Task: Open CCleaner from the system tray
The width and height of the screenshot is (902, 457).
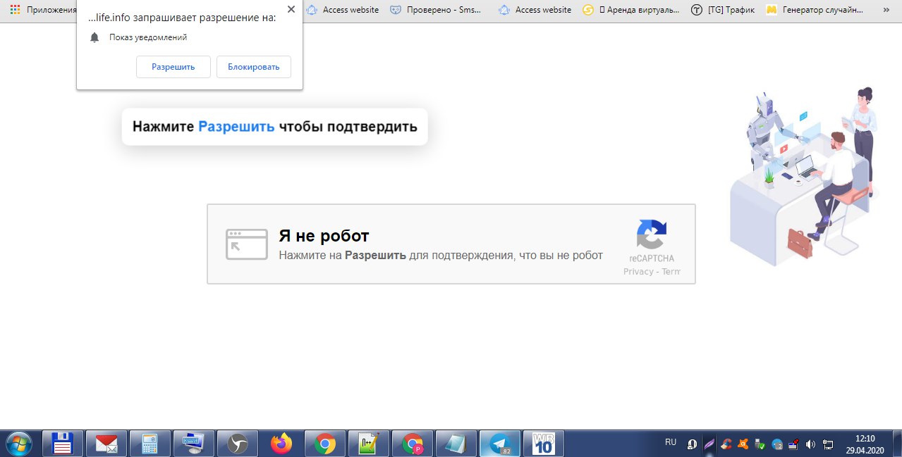Action: click(726, 444)
